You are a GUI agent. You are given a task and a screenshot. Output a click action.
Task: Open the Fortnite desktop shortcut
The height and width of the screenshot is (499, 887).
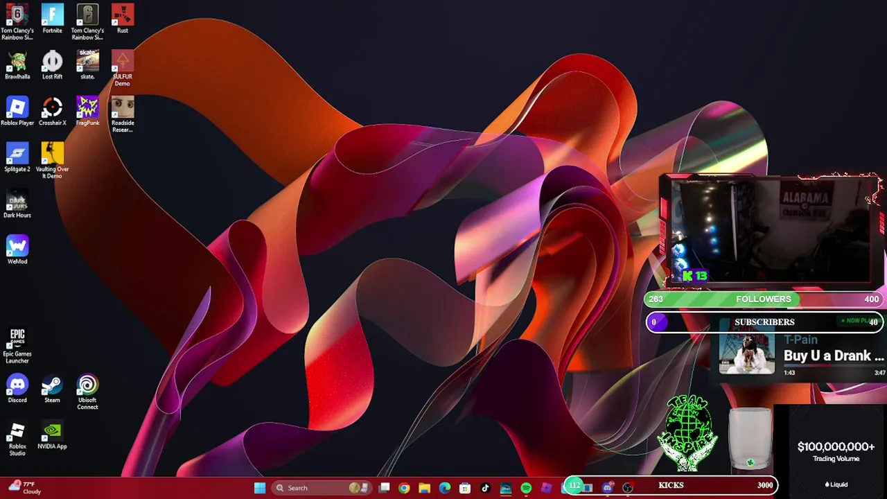(52, 19)
